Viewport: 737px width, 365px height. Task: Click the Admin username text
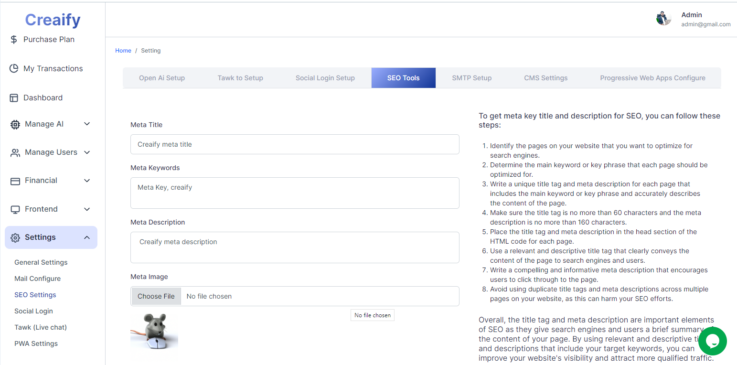(x=692, y=15)
